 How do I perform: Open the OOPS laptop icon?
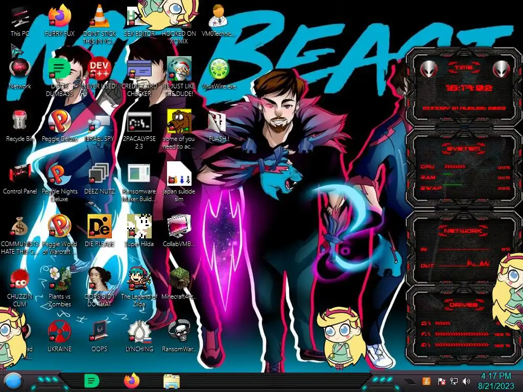[100, 337]
